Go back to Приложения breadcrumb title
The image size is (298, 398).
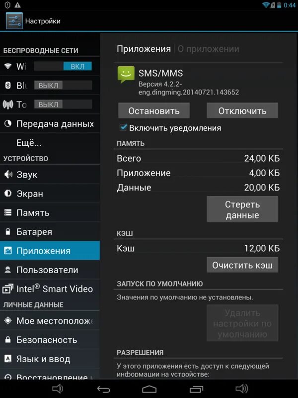pos(144,49)
